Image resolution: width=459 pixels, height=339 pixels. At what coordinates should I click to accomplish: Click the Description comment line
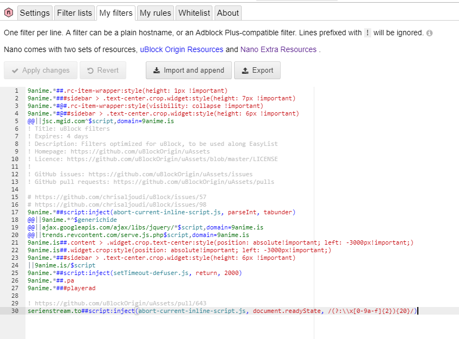[152, 144]
